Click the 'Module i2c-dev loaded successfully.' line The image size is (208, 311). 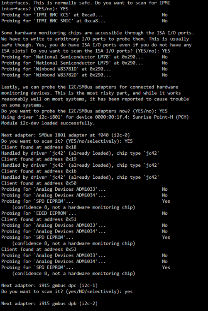tap(48, 123)
